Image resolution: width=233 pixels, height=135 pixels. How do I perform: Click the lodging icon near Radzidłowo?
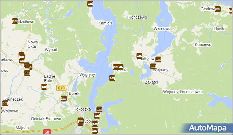point(15,21)
